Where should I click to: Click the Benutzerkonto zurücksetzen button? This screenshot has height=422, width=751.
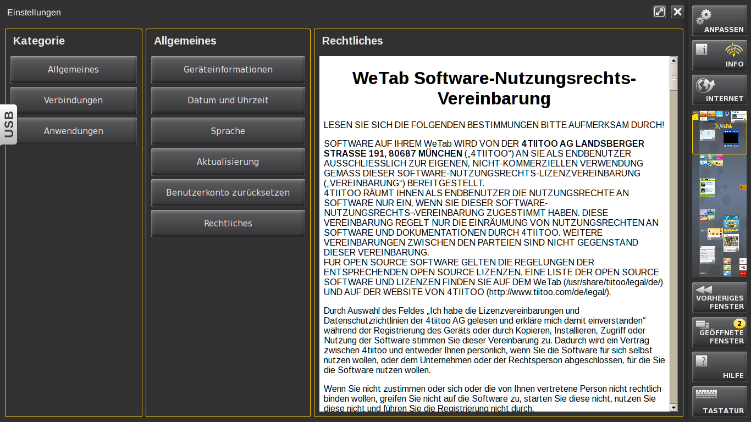point(228,193)
